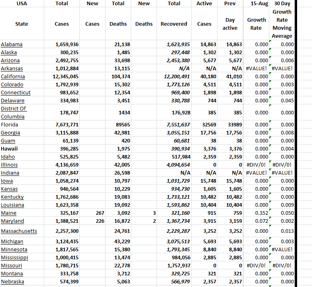This screenshot has height=287, width=312.
Task: Select Alabama total cases 1,659,936
Action: click(62, 45)
